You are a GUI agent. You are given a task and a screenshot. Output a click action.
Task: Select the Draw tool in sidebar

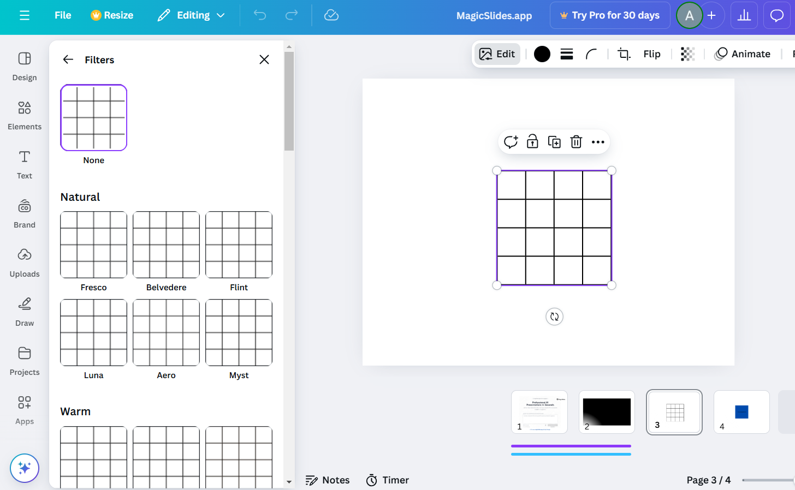pyautogui.click(x=25, y=312)
